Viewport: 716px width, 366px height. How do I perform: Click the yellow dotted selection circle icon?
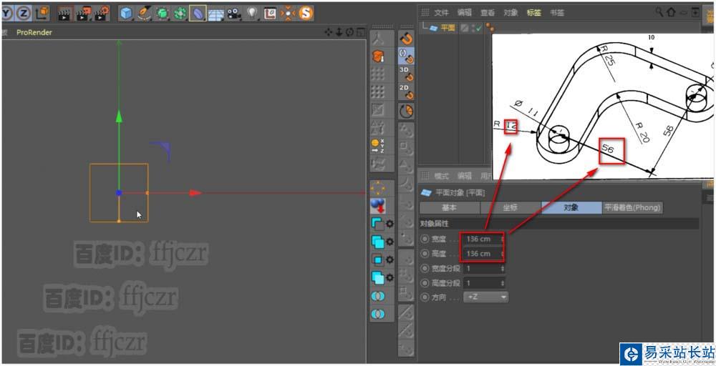[x=378, y=187]
